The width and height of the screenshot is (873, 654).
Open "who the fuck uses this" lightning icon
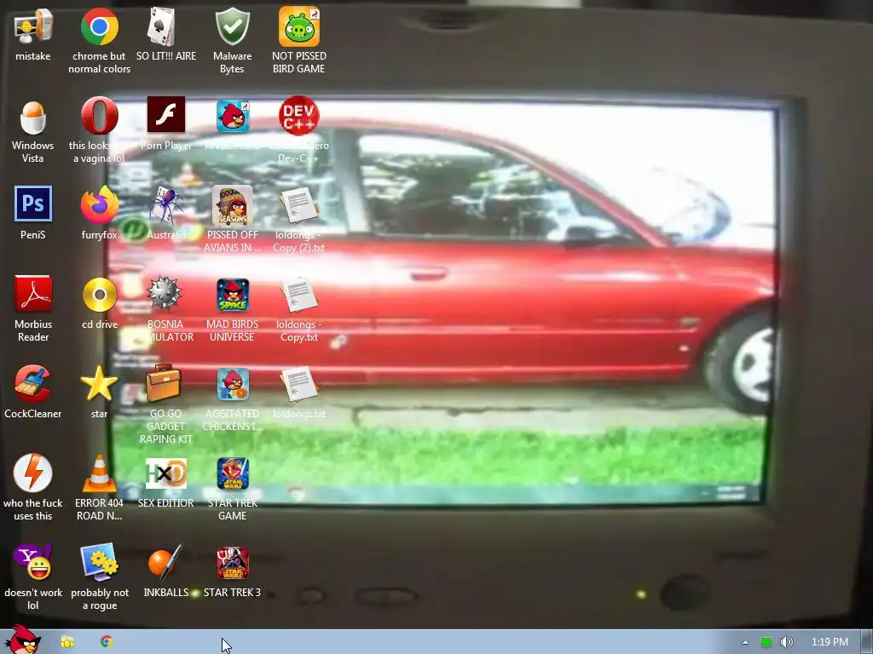(33, 473)
